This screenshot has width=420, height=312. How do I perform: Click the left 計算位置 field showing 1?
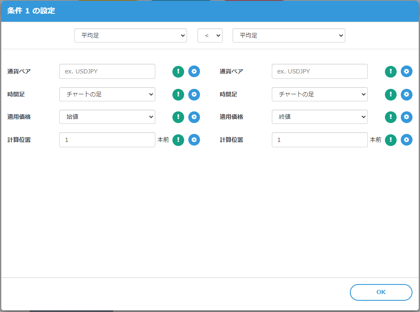pos(107,140)
